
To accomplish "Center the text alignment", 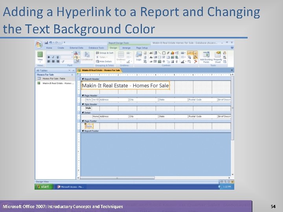I will pyautogui.click(x=53, y=62).
